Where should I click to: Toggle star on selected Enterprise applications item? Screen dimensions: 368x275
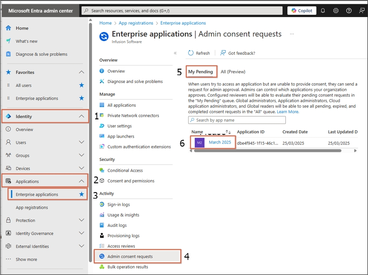pyautogui.click(x=81, y=194)
